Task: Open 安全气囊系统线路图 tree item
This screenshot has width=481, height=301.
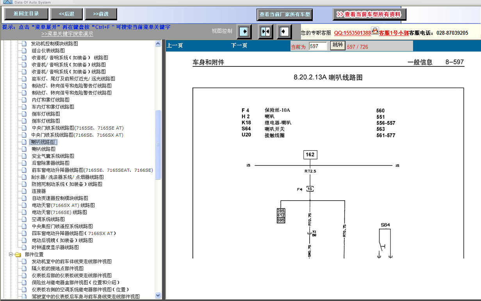Action: tap(53, 156)
